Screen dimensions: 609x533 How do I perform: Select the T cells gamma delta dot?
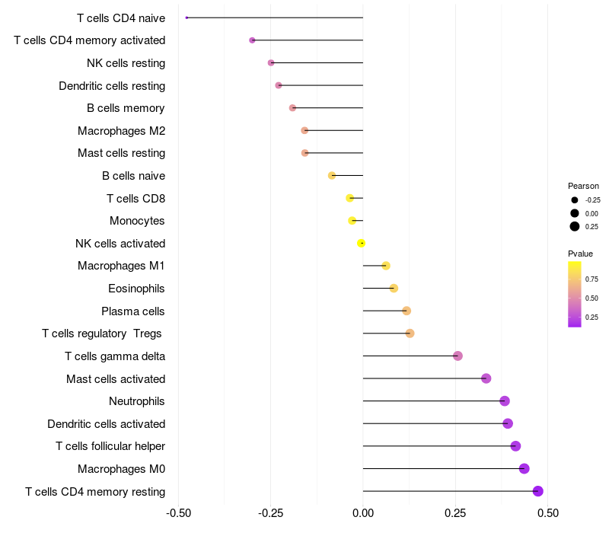(458, 356)
